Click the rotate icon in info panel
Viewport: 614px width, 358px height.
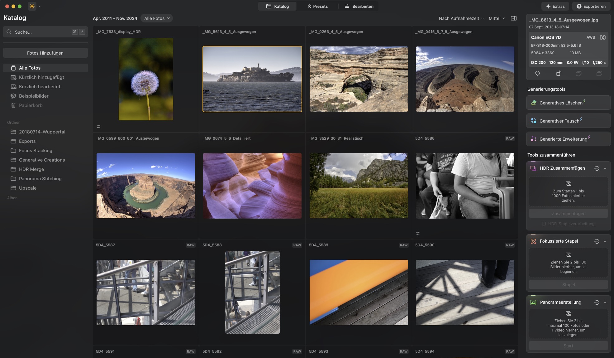pos(559,74)
